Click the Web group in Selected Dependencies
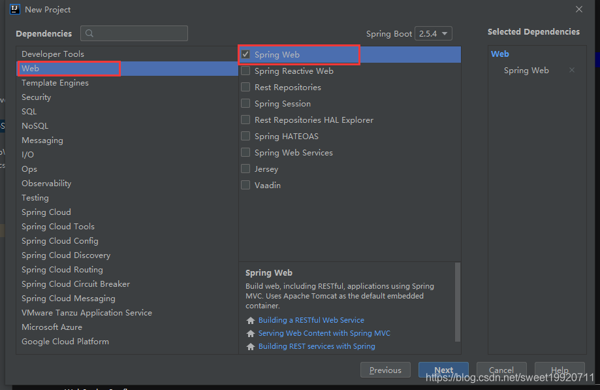The width and height of the screenshot is (600, 390). pos(499,54)
